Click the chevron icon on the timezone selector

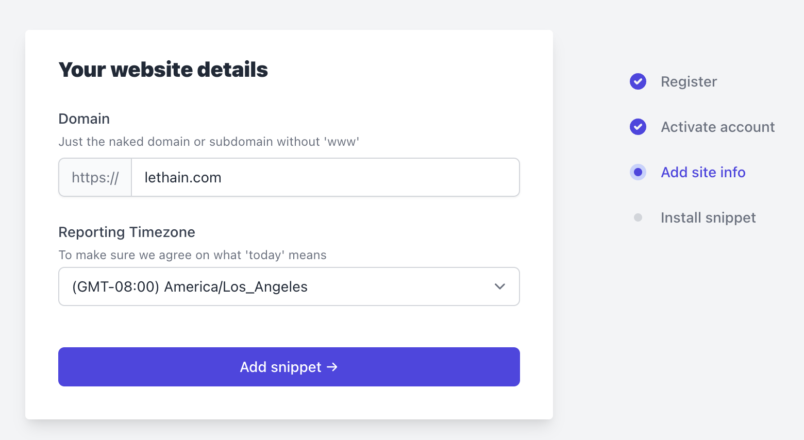[x=499, y=286]
